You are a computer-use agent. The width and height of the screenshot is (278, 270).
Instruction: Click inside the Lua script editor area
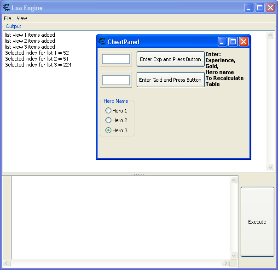(x=120, y=216)
